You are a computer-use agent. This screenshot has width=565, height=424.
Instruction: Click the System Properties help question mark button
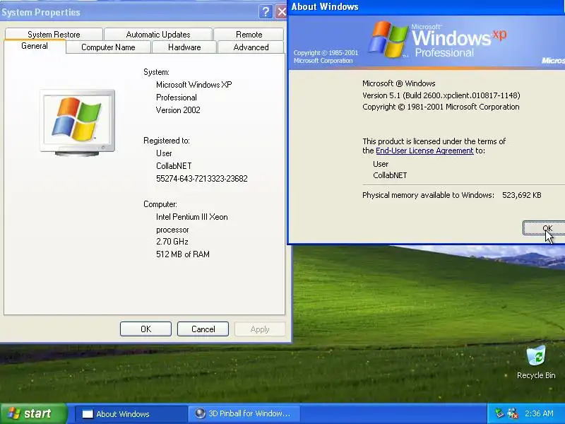[266, 12]
